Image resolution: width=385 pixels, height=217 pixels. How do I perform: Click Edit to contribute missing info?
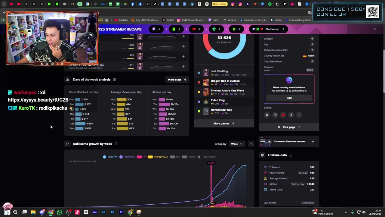(289, 98)
